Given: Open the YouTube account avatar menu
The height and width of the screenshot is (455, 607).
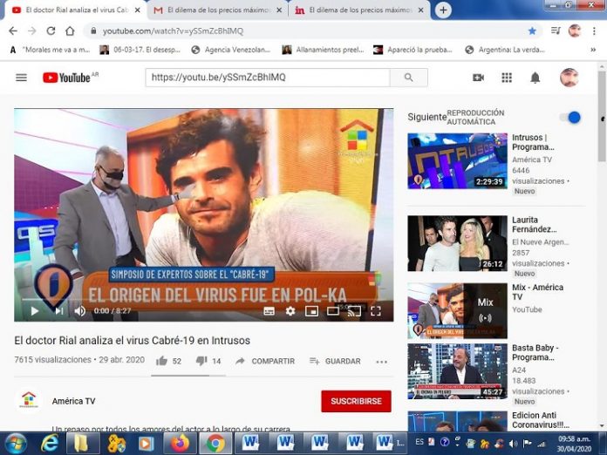Looking at the screenshot, I should (x=569, y=78).
